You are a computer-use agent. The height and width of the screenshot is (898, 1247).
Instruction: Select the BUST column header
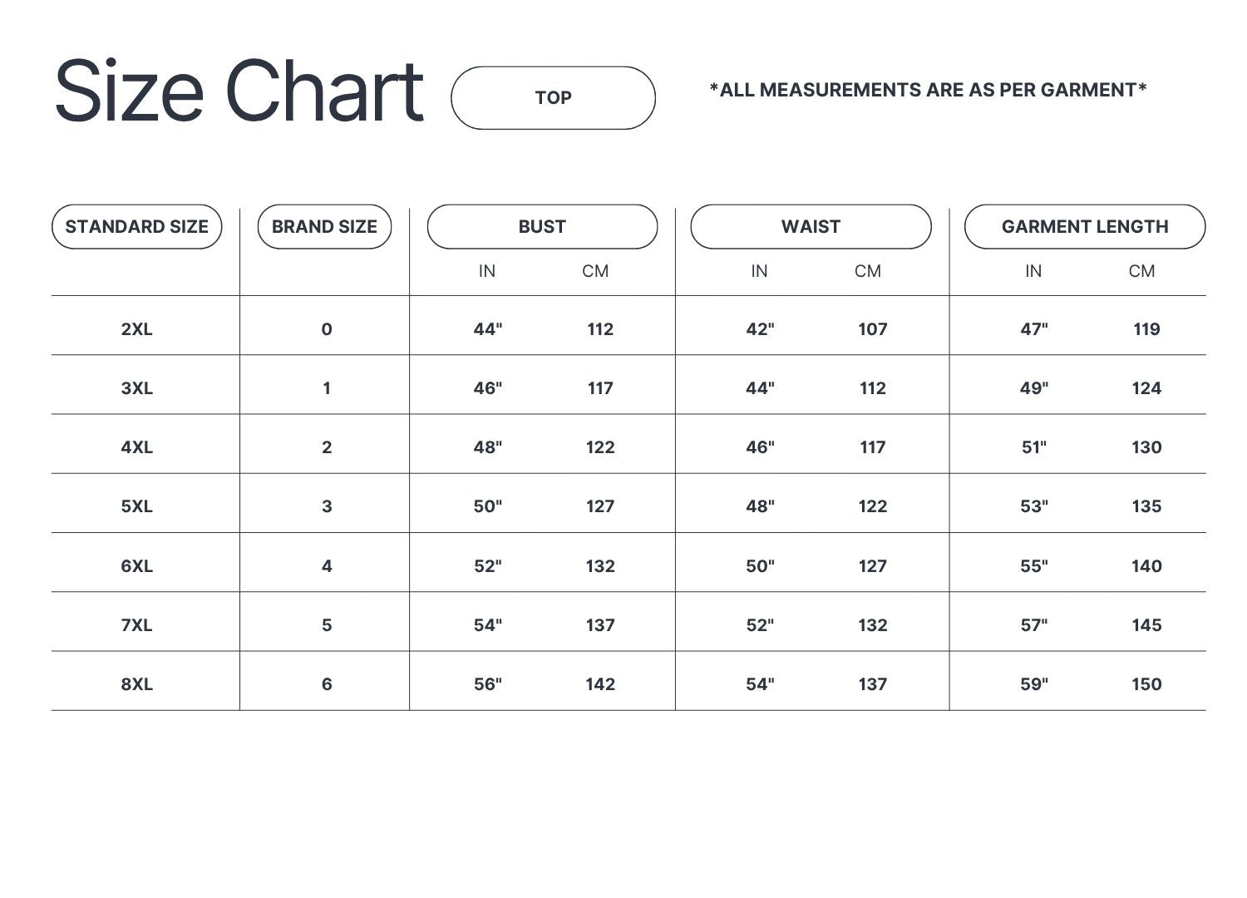542,227
